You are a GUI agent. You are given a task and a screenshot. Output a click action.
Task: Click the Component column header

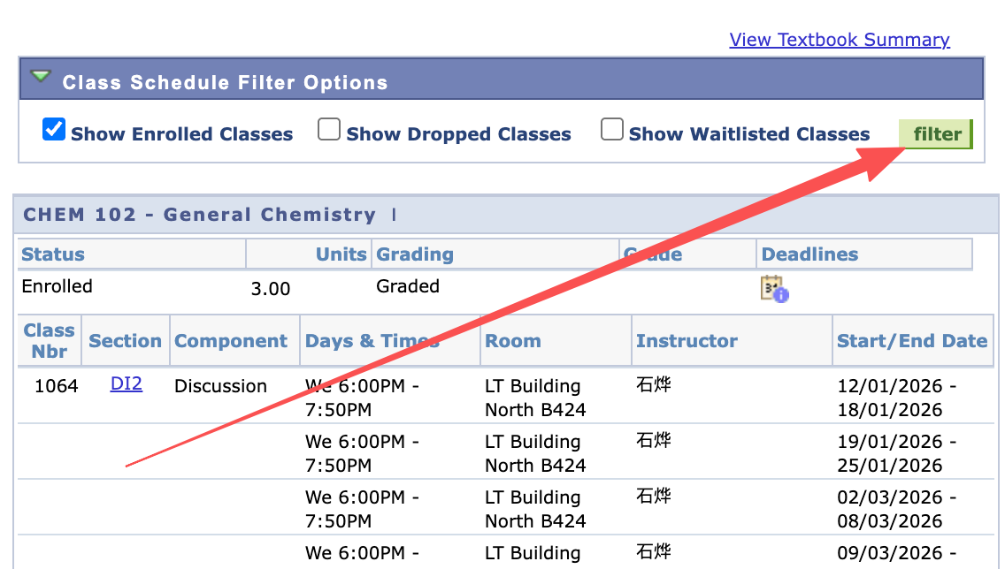pos(231,341)
